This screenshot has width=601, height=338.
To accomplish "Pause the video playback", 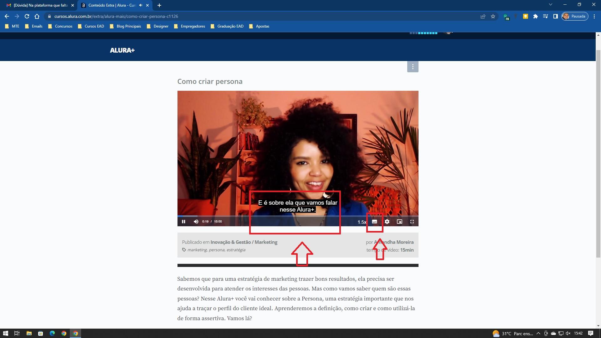I will pos(183,222).
